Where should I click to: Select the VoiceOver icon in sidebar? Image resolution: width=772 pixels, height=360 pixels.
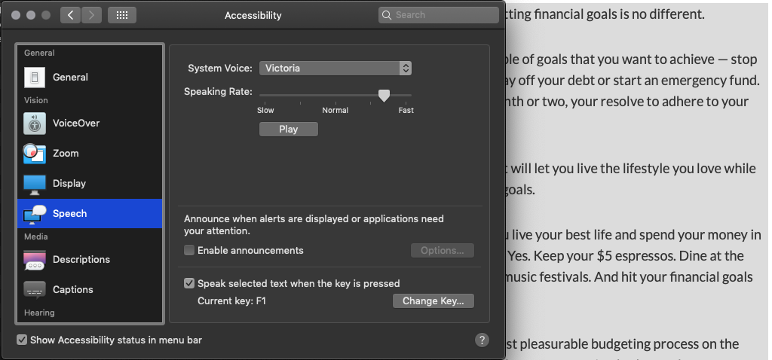tap(35, 123)
